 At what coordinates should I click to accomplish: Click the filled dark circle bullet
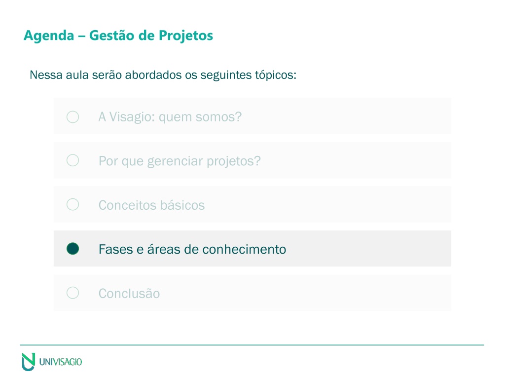[73, 249]
